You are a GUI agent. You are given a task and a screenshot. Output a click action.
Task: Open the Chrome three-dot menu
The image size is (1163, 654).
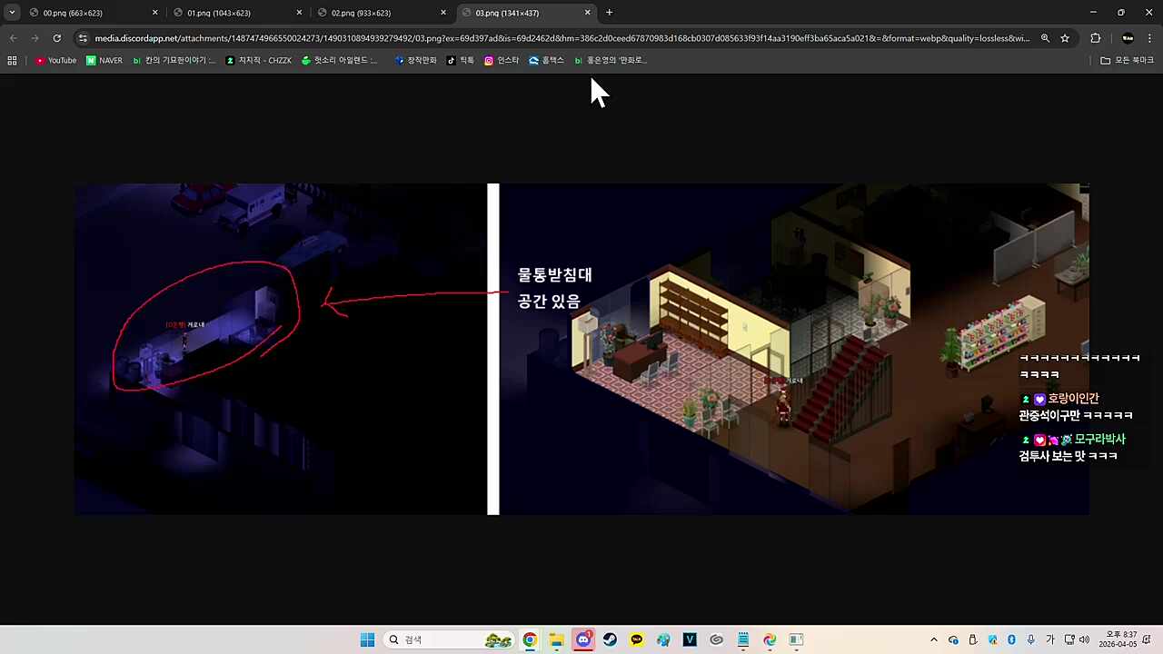click(x=1150, y=38)
